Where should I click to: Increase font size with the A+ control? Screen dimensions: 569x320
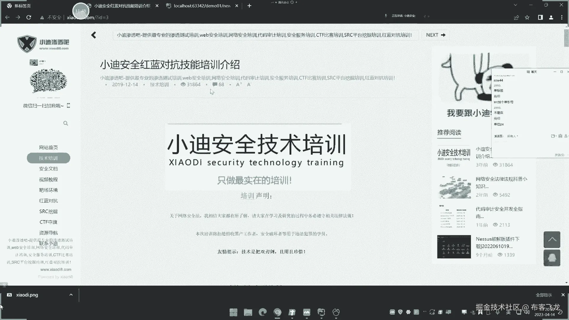coord(239,84)
